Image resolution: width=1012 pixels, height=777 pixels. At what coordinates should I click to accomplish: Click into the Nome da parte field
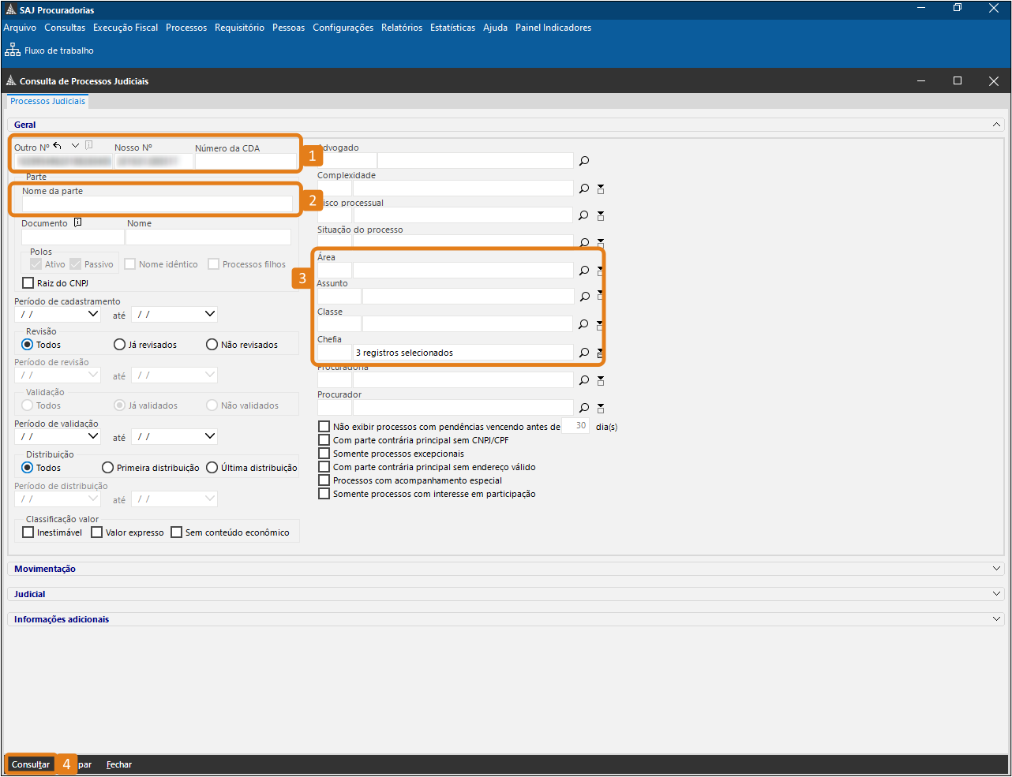pyautogui.click(x=156, y=204)
